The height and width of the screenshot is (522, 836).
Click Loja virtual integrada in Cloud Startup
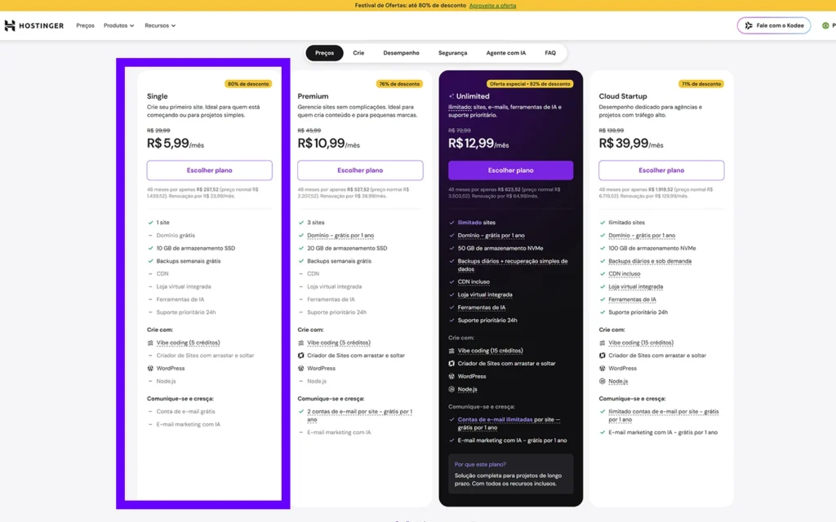point(635,286)
